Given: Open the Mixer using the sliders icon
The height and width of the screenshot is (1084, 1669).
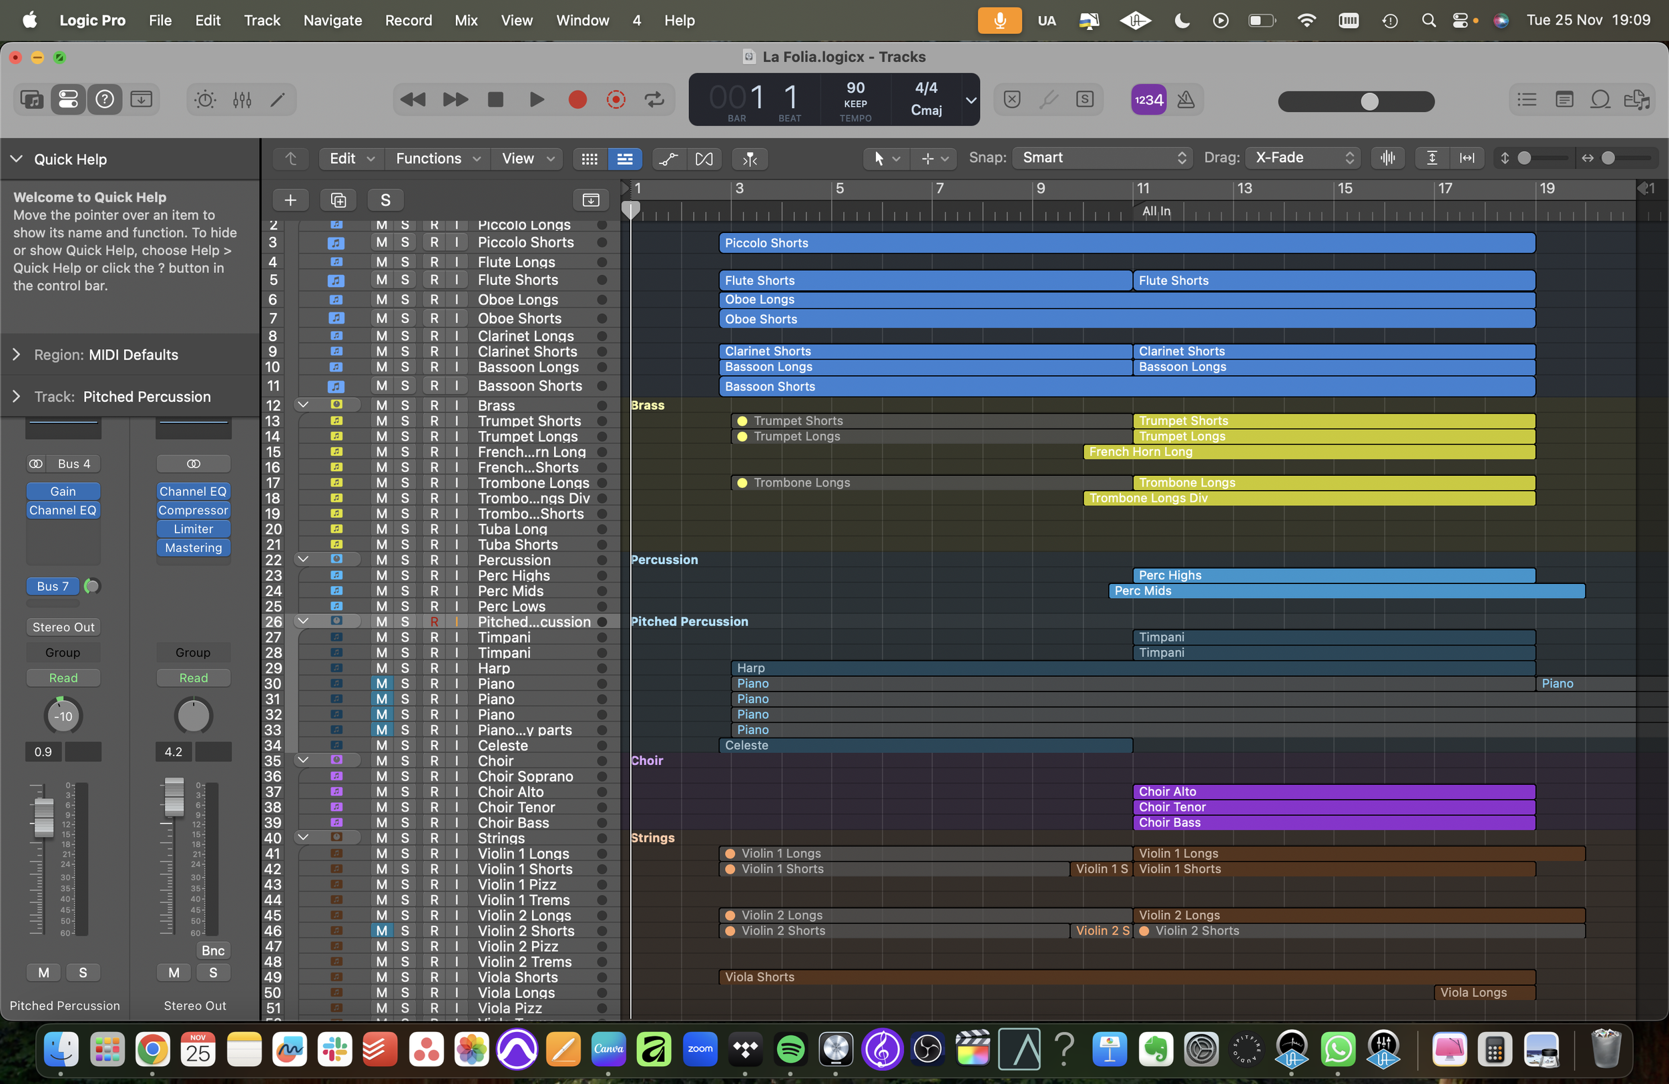Looking at the screenshot, I should pos(242,99).
